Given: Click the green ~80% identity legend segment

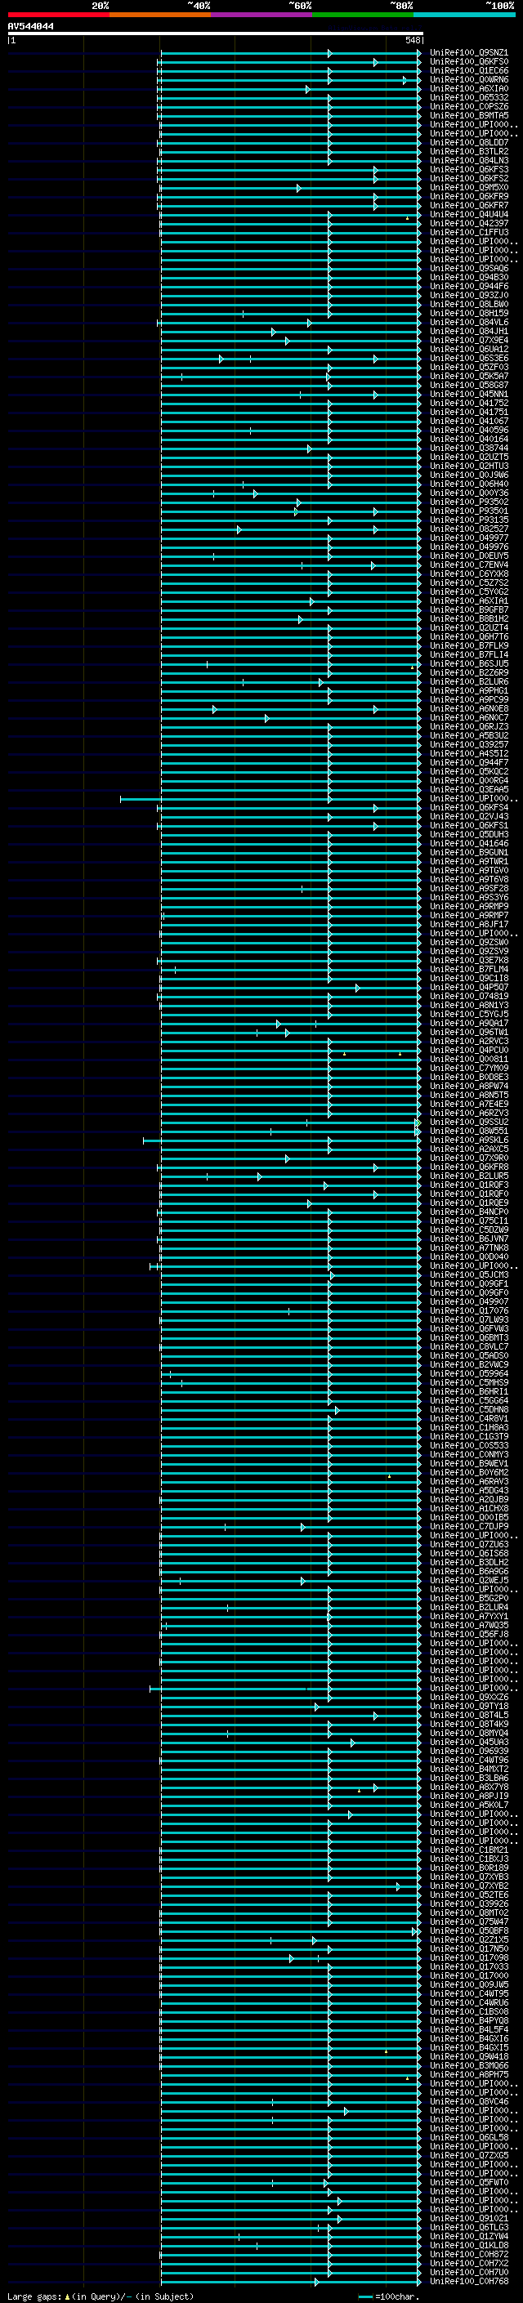Looking at the screenshot, I should pyautogui.click(x=362, y=15).
